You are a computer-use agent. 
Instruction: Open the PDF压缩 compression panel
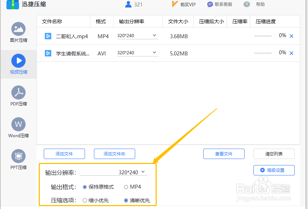pyautogui.click(x=18, y=96)
